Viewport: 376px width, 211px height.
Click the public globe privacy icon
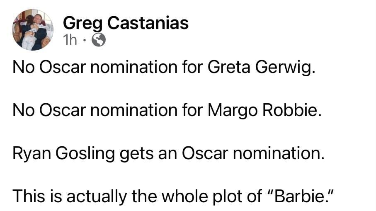coord(98,40)
